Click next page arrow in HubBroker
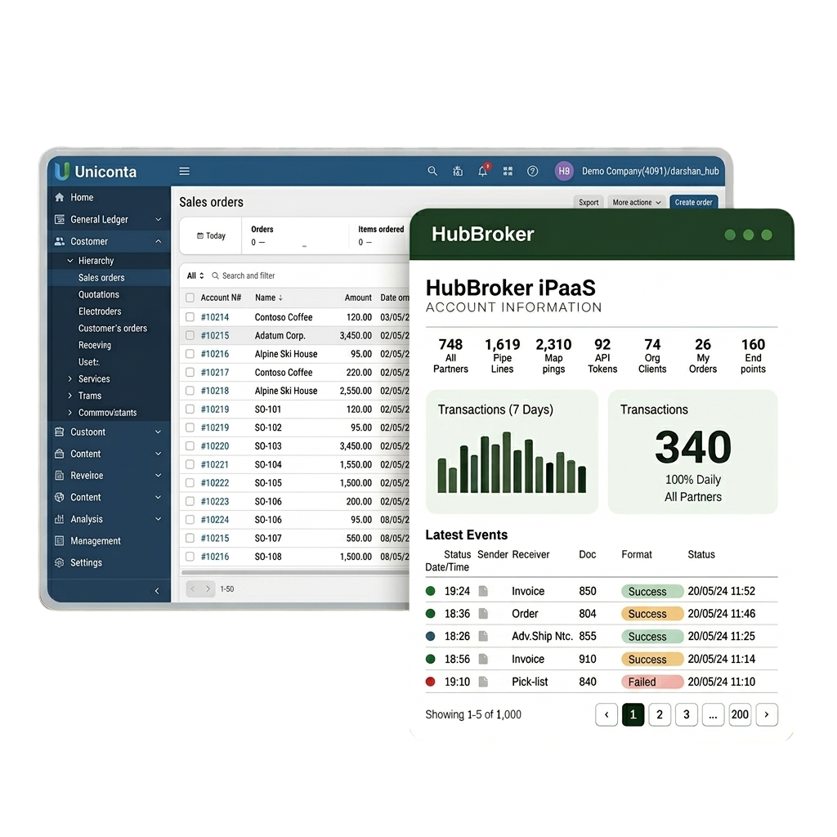Viewport: 837px width, 837px height. (767, 714)
